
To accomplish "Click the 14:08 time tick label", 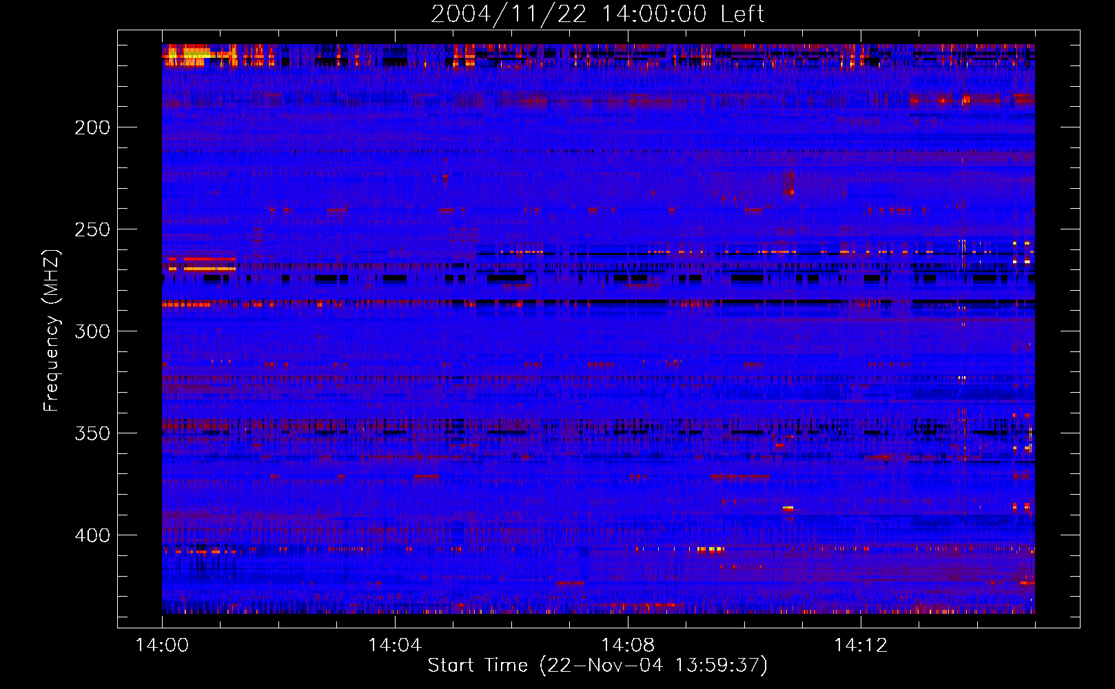I will tap(628, 645).
